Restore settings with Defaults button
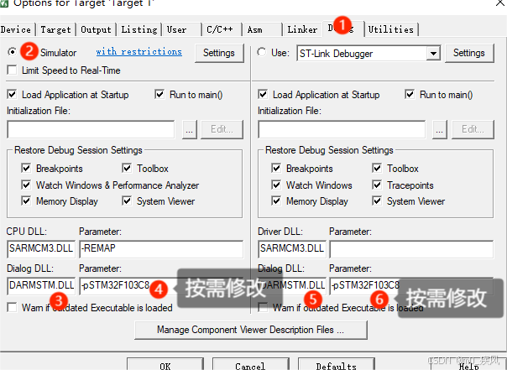Screen dimensions: 507x370 coord(337,364)
